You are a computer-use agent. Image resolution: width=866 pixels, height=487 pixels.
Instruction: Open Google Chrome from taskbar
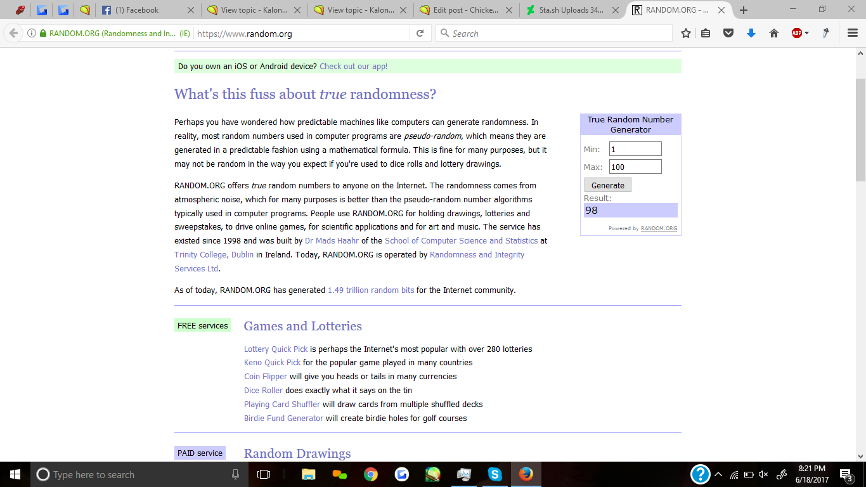coord(371,474)
